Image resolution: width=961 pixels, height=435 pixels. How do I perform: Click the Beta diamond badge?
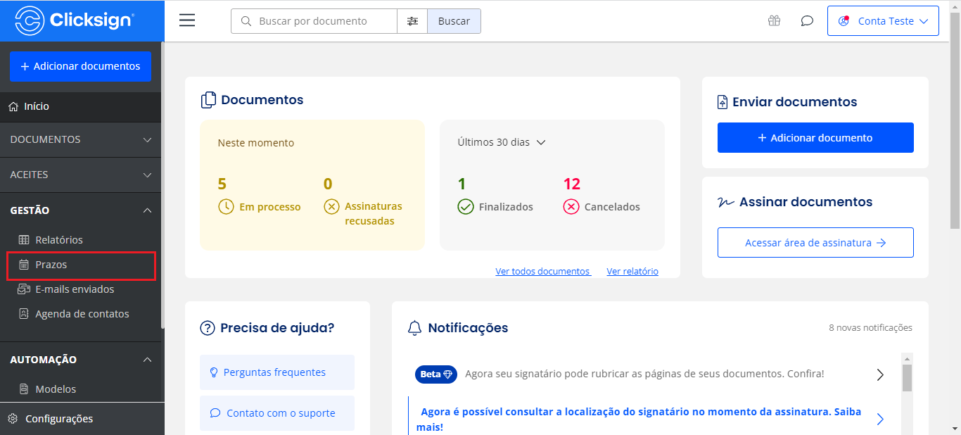436,374
